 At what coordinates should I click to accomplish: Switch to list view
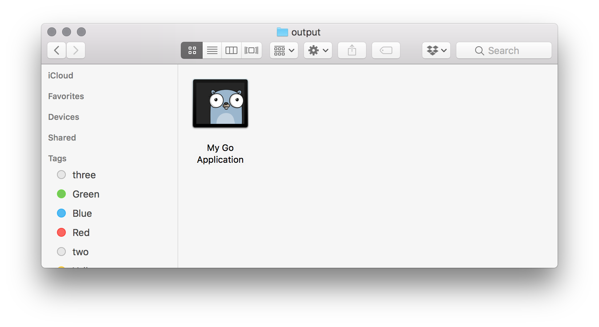211,50
